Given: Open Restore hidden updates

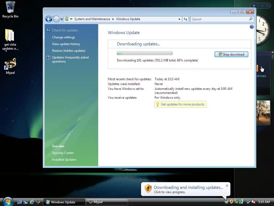Looking at the screenshot, I should [69, 51].
